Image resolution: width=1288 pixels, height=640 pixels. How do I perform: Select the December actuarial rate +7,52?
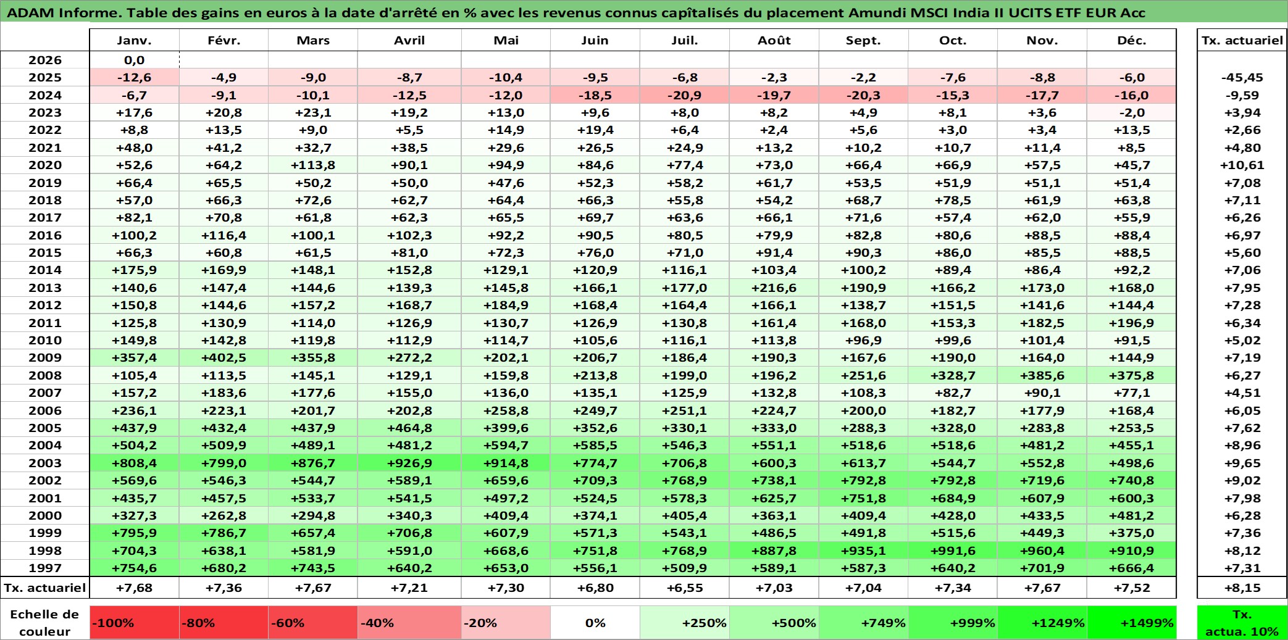click(x=1132, y=588)
